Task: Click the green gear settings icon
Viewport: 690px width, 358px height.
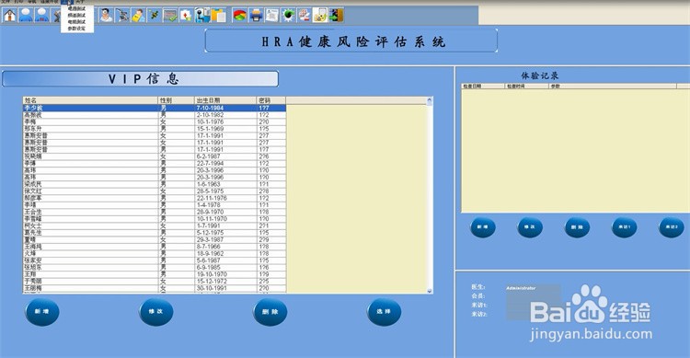Action: tap(288, 16)
